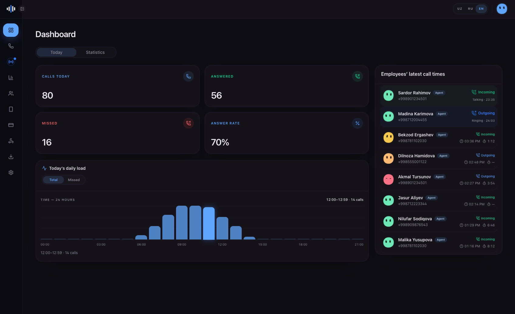Open the live broadcast sidebar icon

click(x=11, y=62)
